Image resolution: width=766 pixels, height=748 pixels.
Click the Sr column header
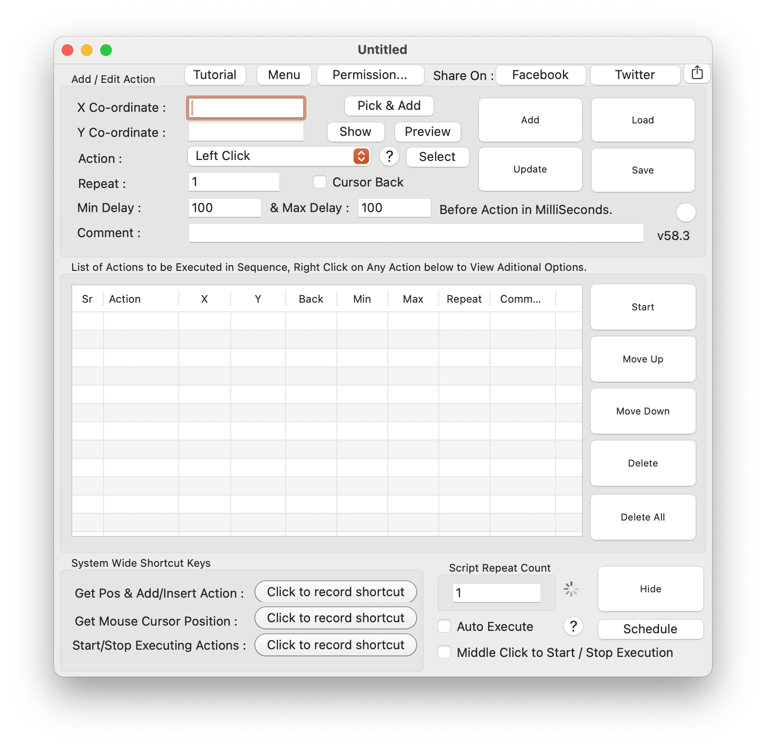[87, 299]
